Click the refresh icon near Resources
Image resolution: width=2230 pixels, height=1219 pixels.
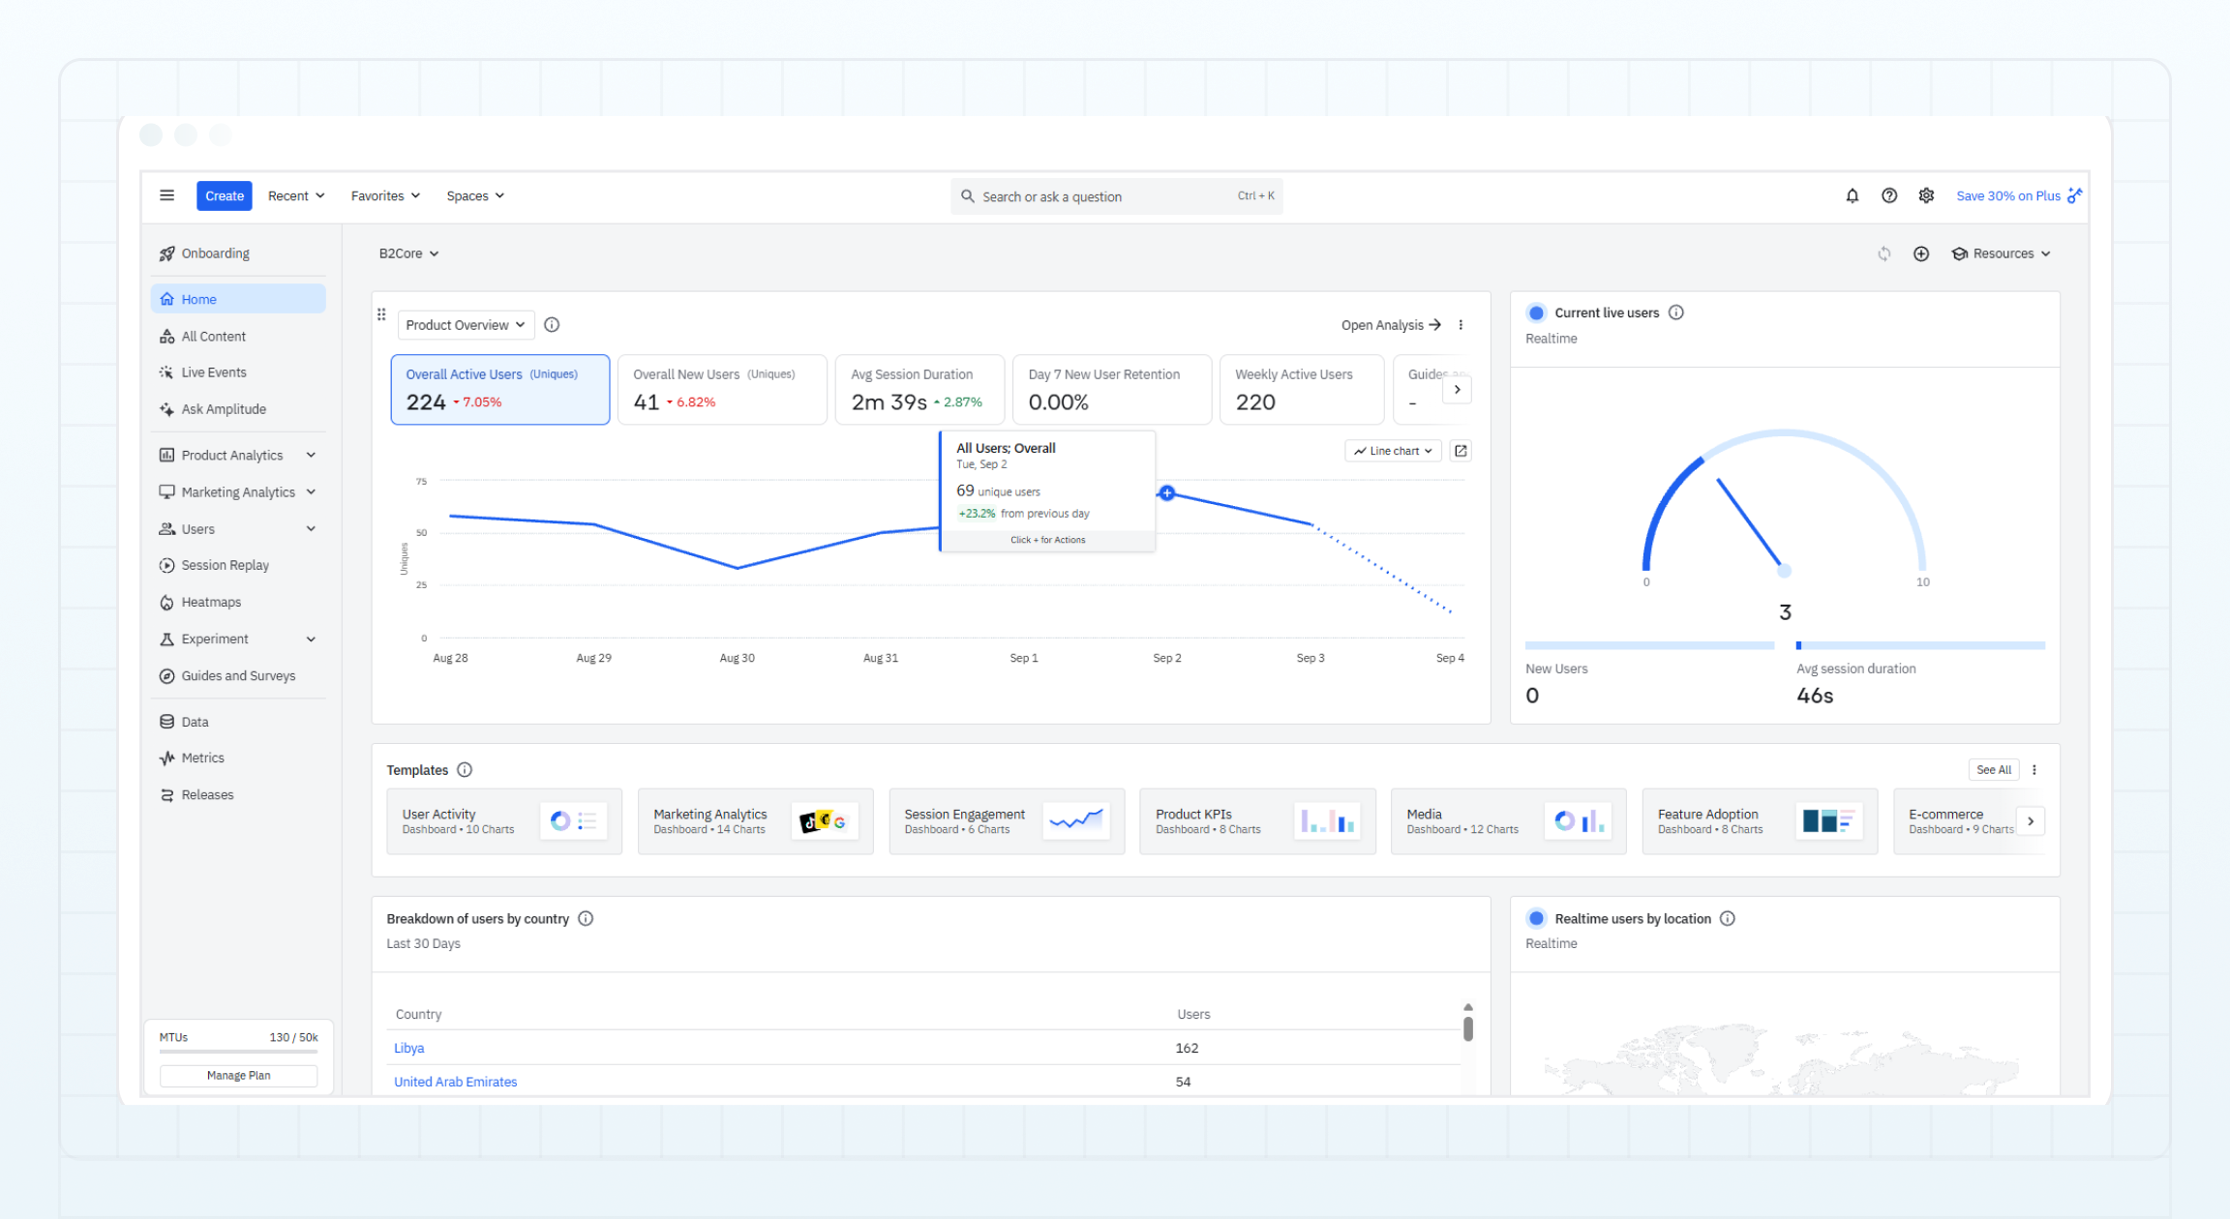click(1883, 253)
